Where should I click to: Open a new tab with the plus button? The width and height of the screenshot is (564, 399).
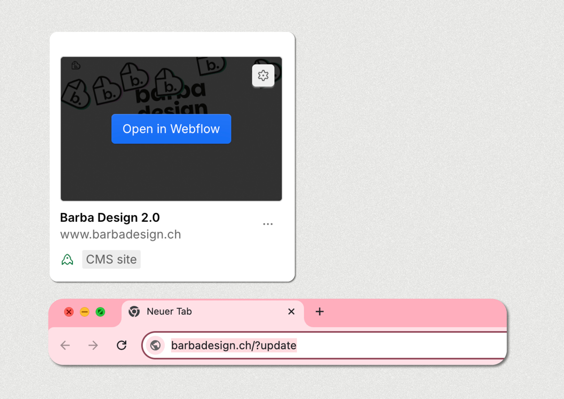point(320,312)
